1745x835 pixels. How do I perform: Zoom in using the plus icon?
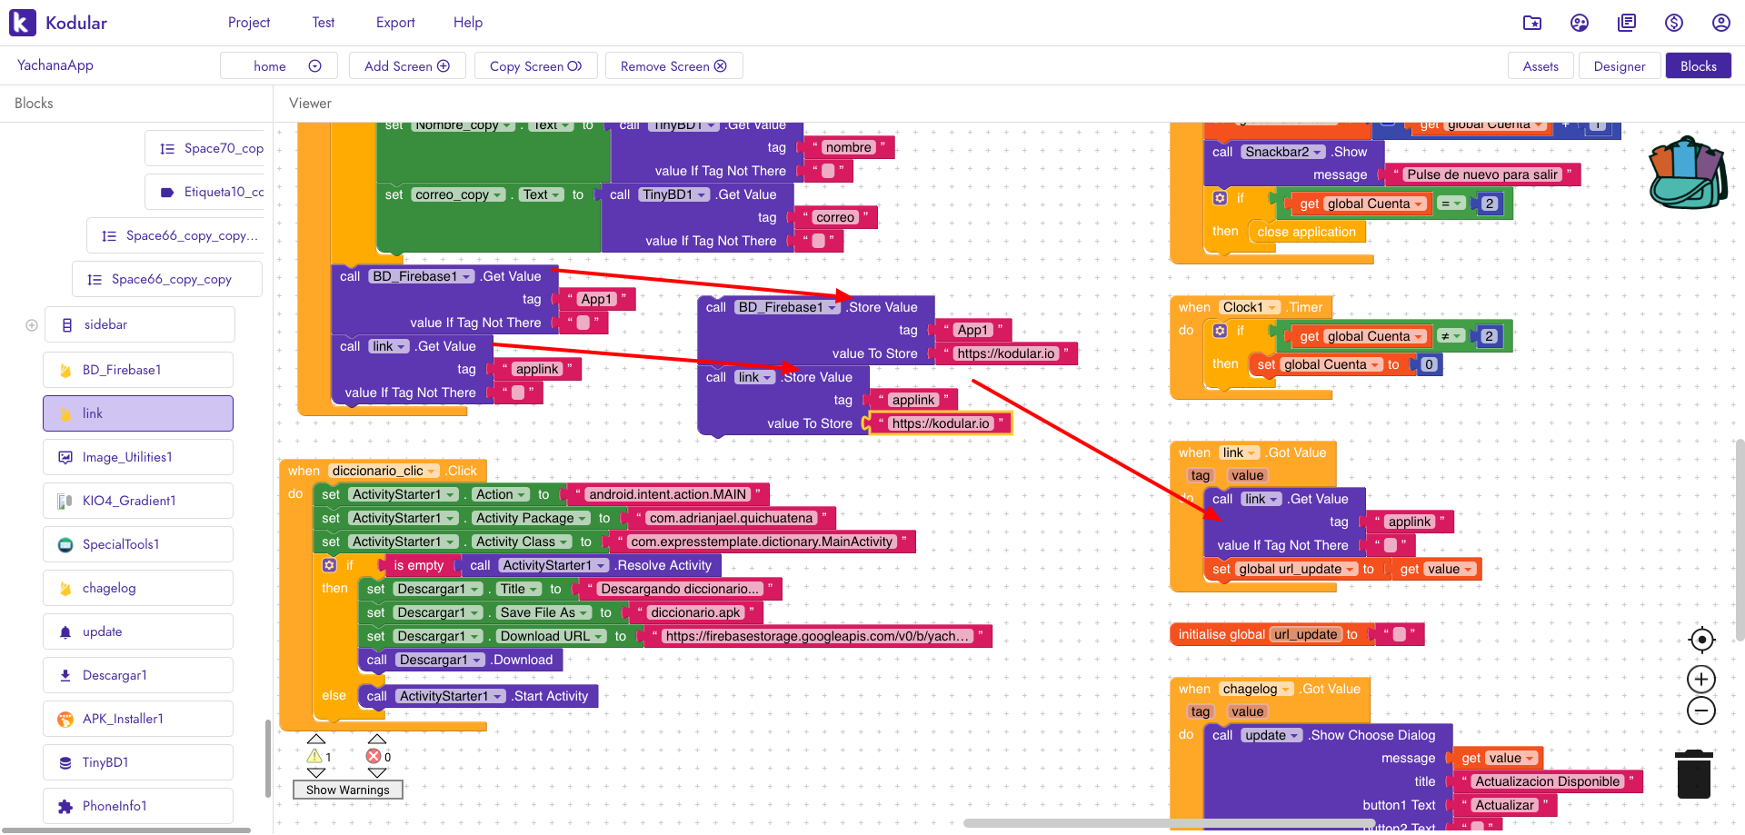tap(1700, 679)
